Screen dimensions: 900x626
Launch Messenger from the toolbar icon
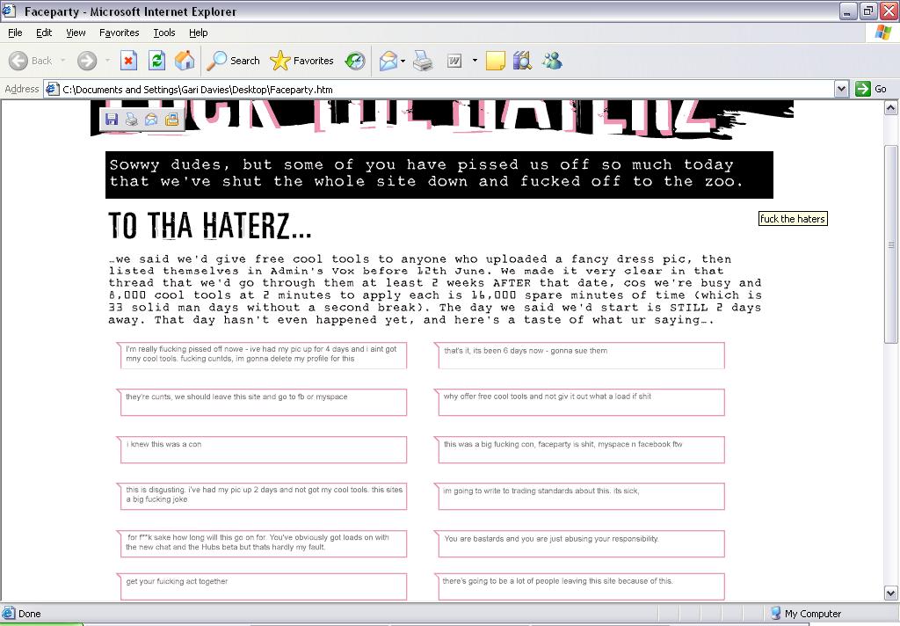pos(552,61)
